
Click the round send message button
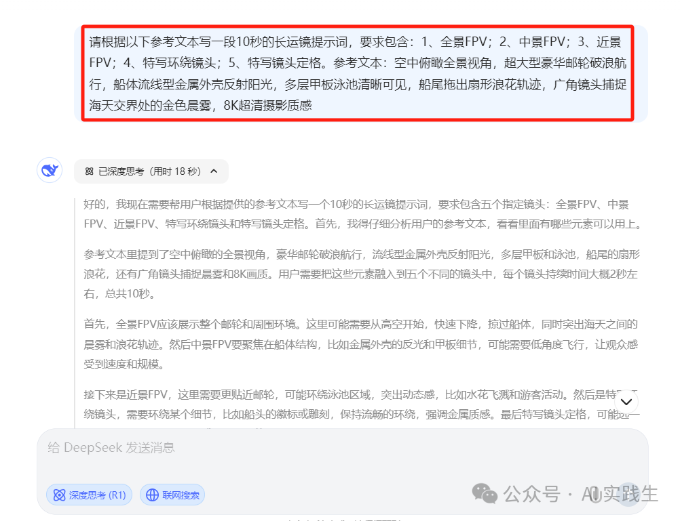coord(628,495)
